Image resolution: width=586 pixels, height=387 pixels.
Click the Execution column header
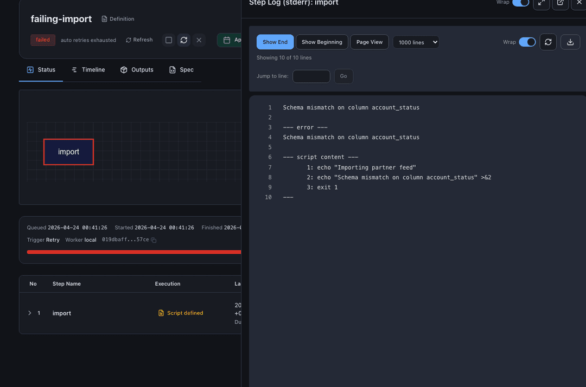point(168,283)
